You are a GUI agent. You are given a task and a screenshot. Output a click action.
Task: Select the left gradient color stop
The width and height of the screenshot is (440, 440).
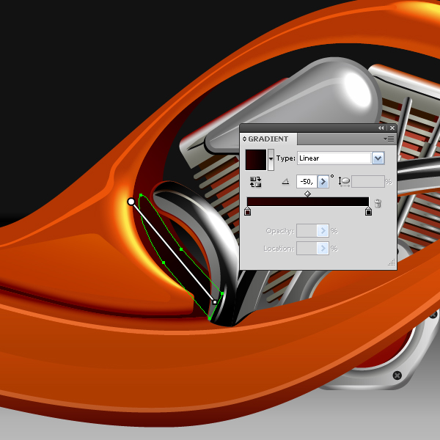click(x=247, y=211)
